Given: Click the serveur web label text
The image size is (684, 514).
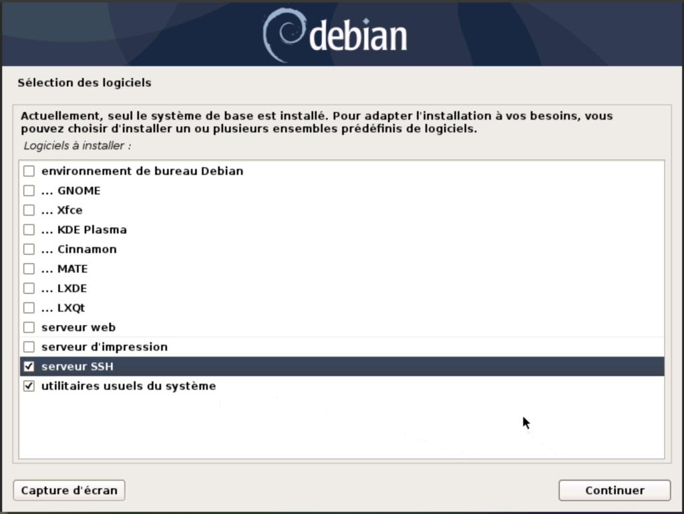Looking at the screenshot, I should 79,327.
